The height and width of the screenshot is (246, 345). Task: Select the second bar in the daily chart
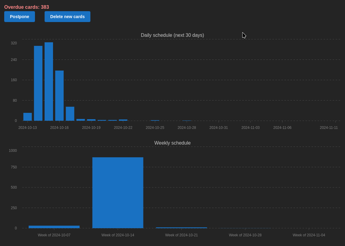38,83
